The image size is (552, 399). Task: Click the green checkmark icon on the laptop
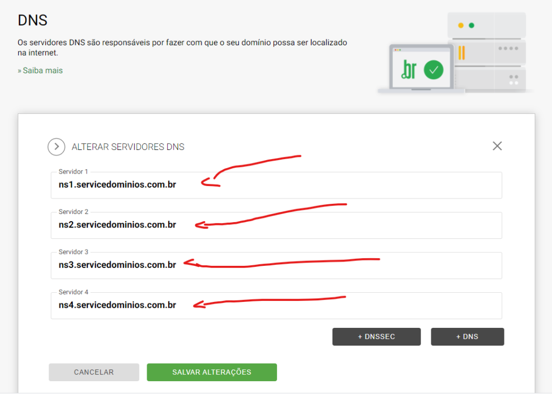point(433,70)
